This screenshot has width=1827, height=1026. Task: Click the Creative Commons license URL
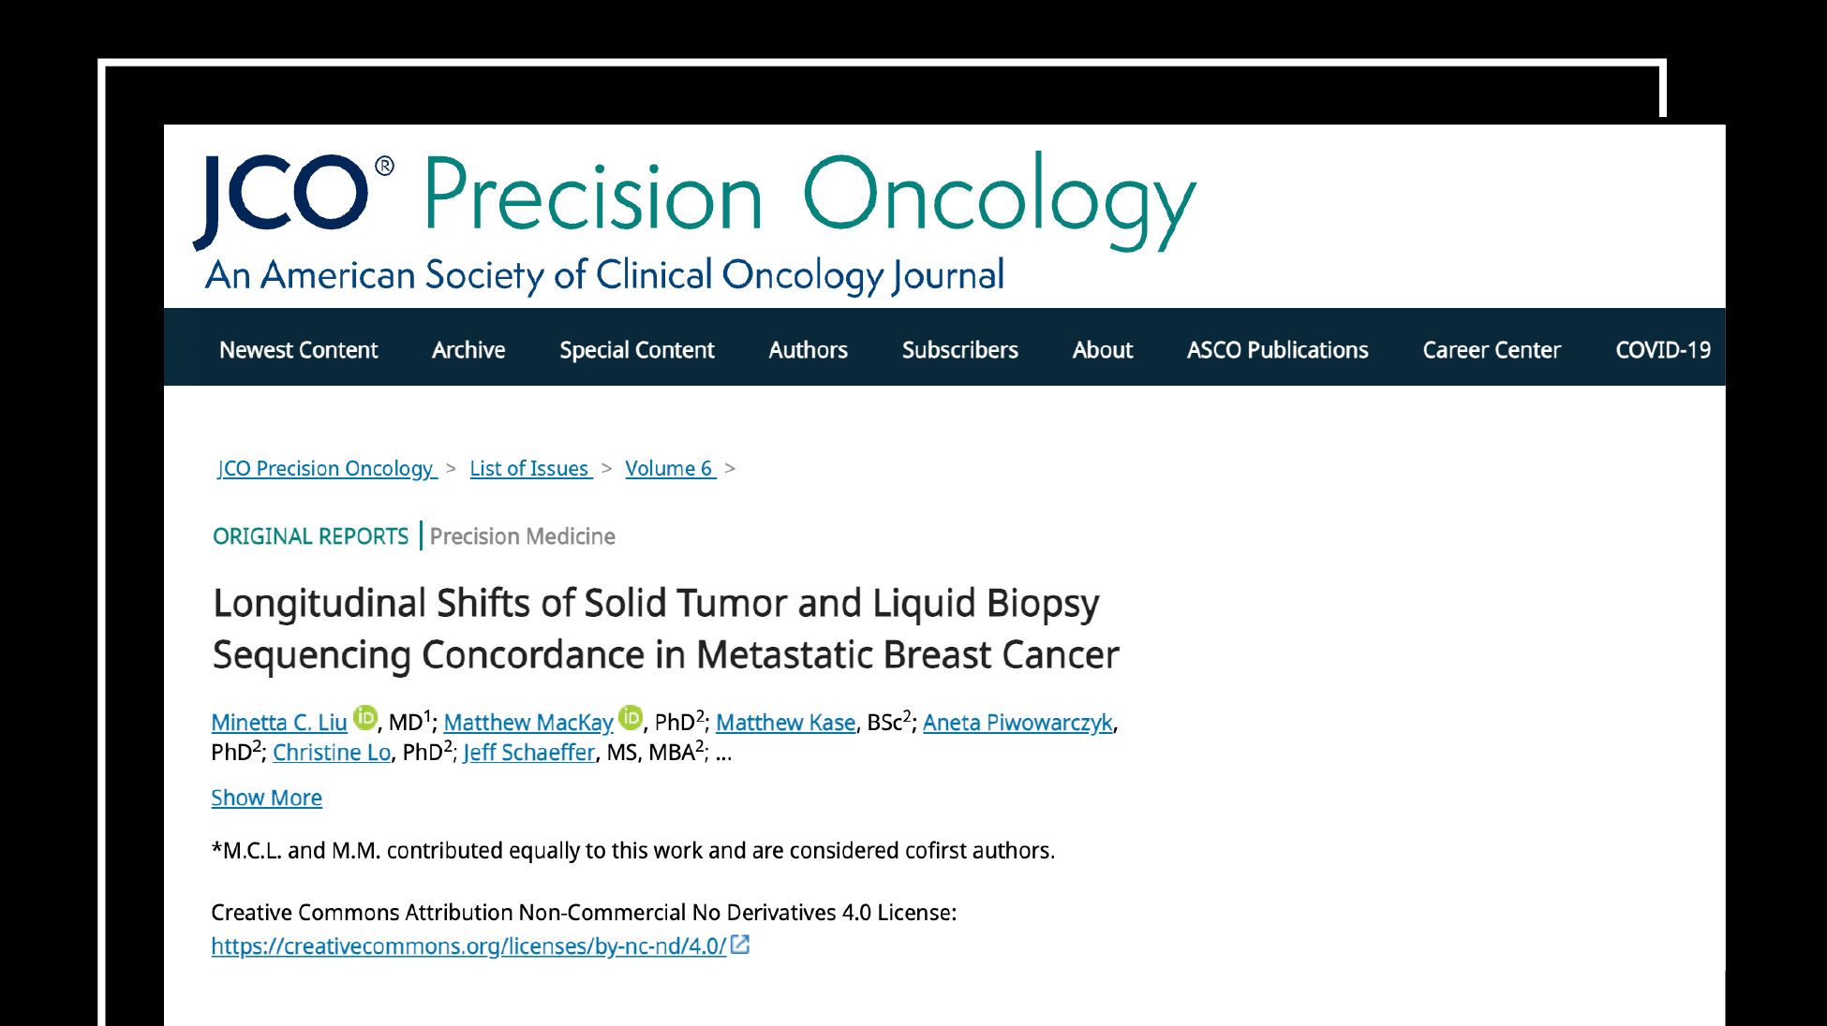point(468,946)
